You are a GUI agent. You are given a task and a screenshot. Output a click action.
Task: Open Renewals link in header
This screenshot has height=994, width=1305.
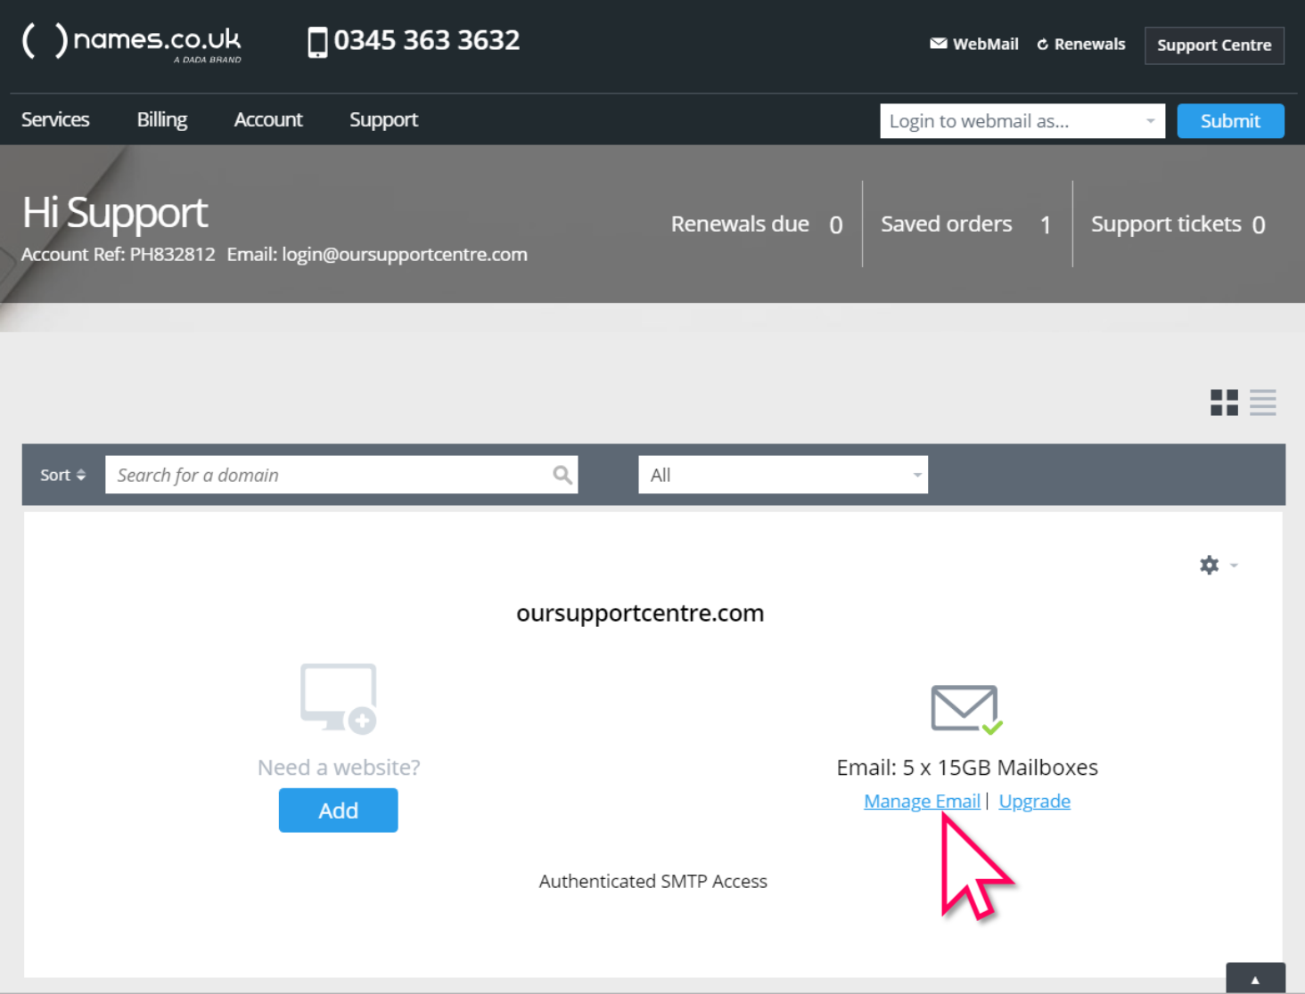(1080, 44)
